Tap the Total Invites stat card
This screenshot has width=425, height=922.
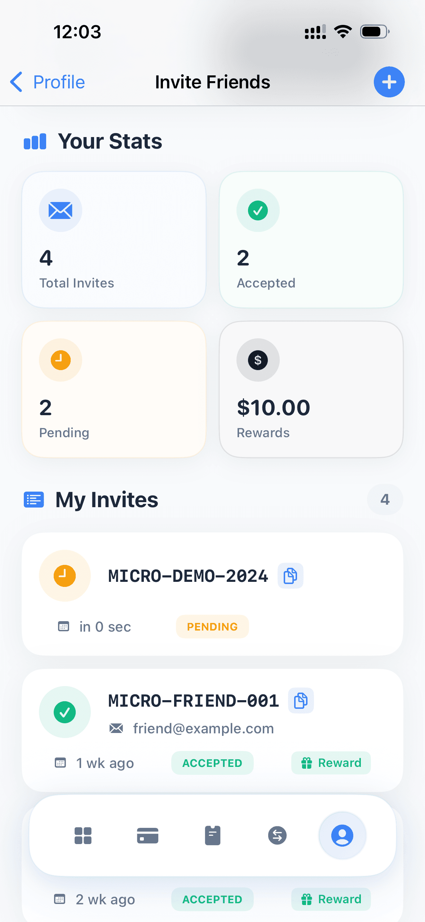pyautogui.click(x=114, y=240)
